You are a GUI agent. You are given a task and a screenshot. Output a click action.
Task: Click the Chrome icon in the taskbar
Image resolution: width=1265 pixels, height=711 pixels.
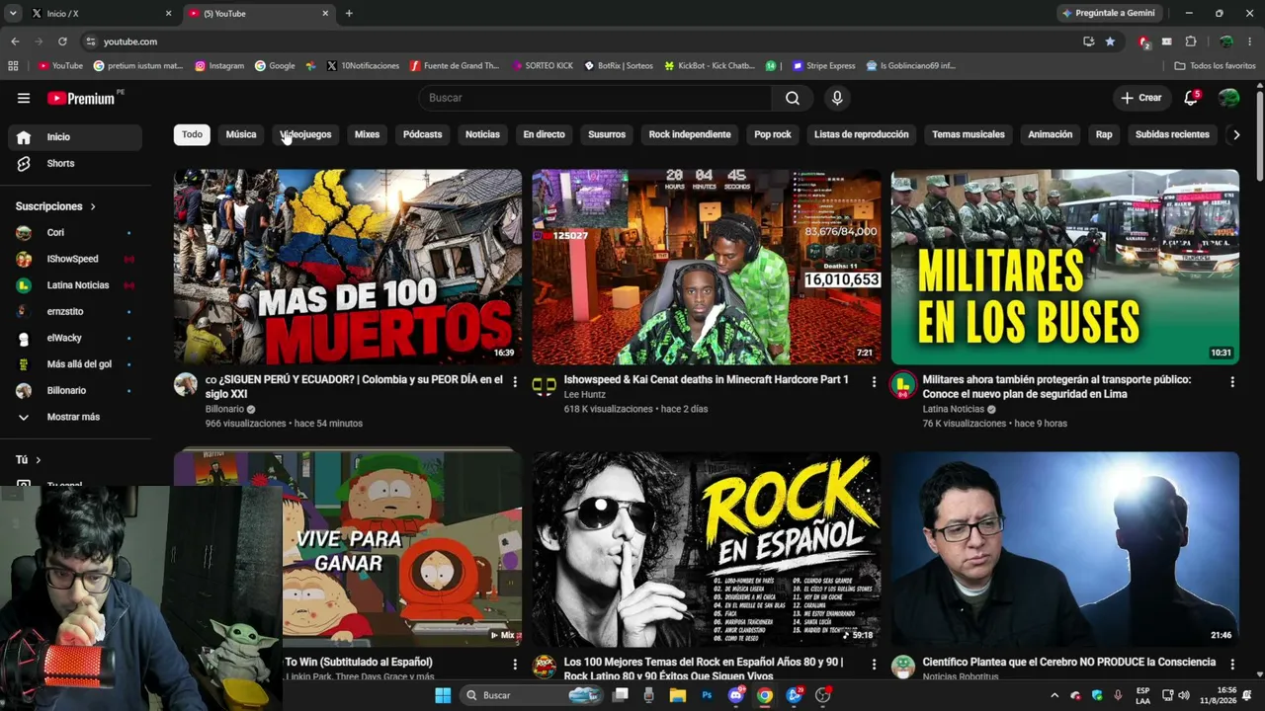pos(764,695)
